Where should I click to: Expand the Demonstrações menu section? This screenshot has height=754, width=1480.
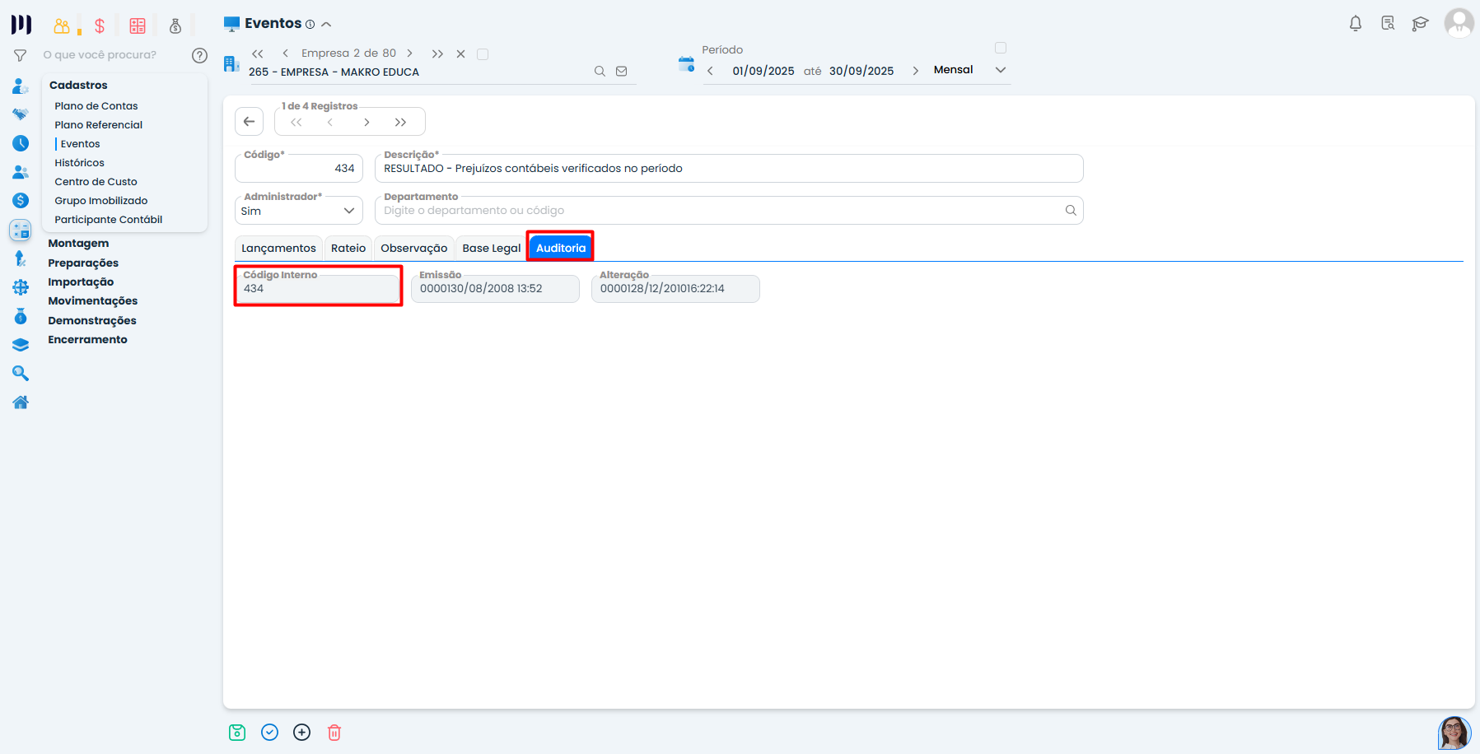click(92, 320)
